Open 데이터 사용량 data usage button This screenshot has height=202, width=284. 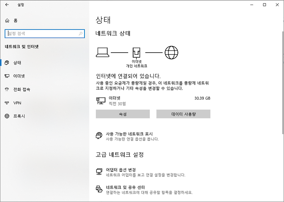pos(183,114)
